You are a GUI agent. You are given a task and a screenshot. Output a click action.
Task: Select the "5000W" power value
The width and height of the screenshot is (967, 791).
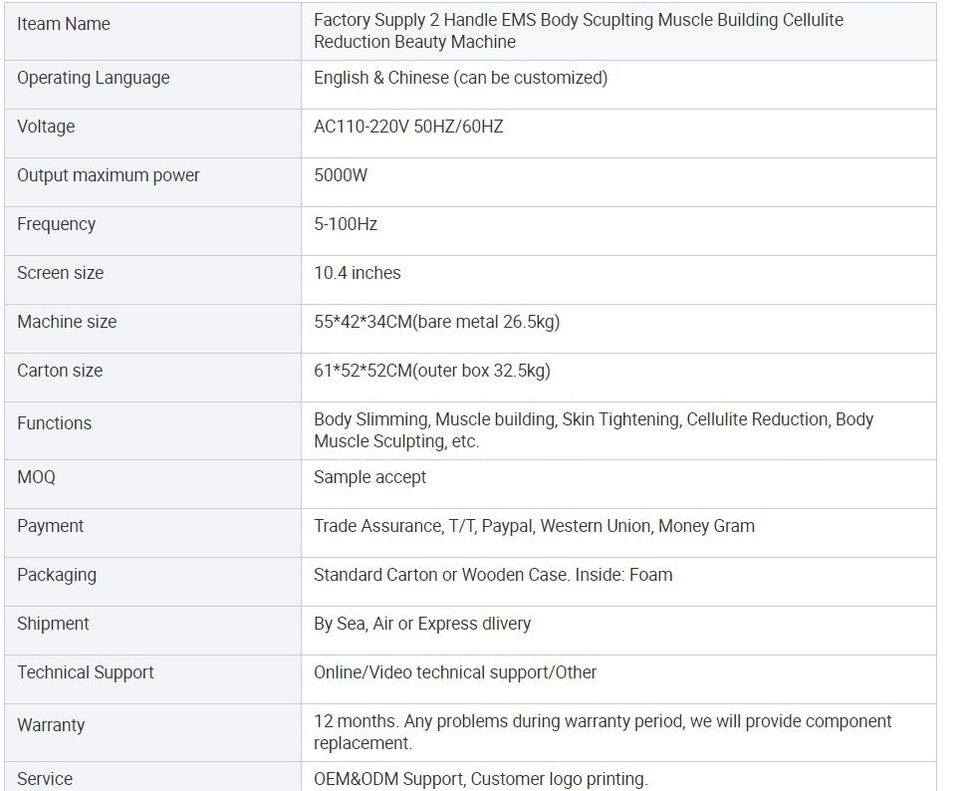pos(341,175)
